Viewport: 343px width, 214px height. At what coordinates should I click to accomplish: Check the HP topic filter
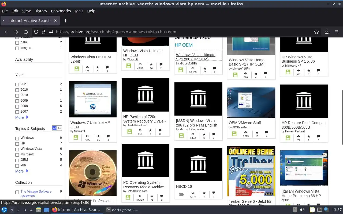[x=17, y=144]
